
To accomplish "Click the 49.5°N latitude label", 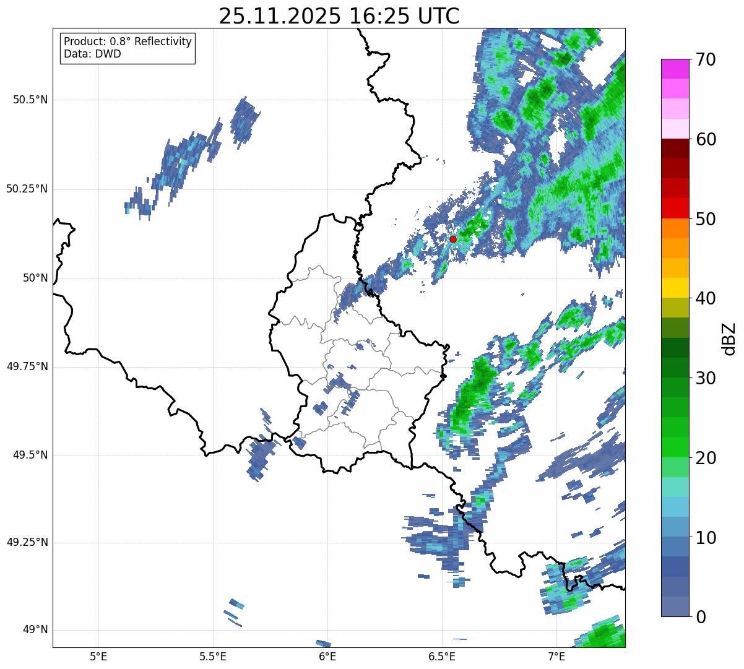I will point(30,455).
